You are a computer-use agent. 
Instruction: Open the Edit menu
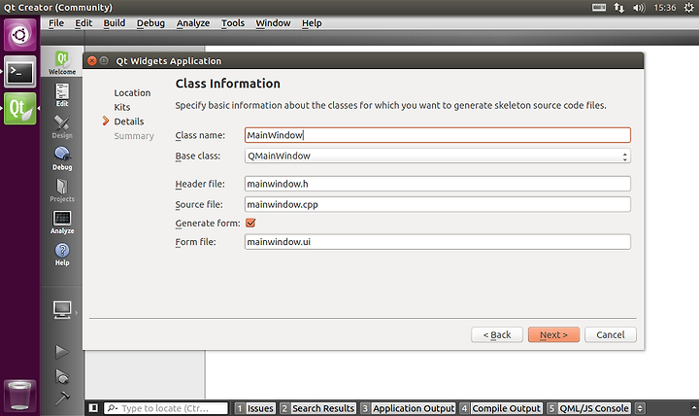[x=83, y=23]
